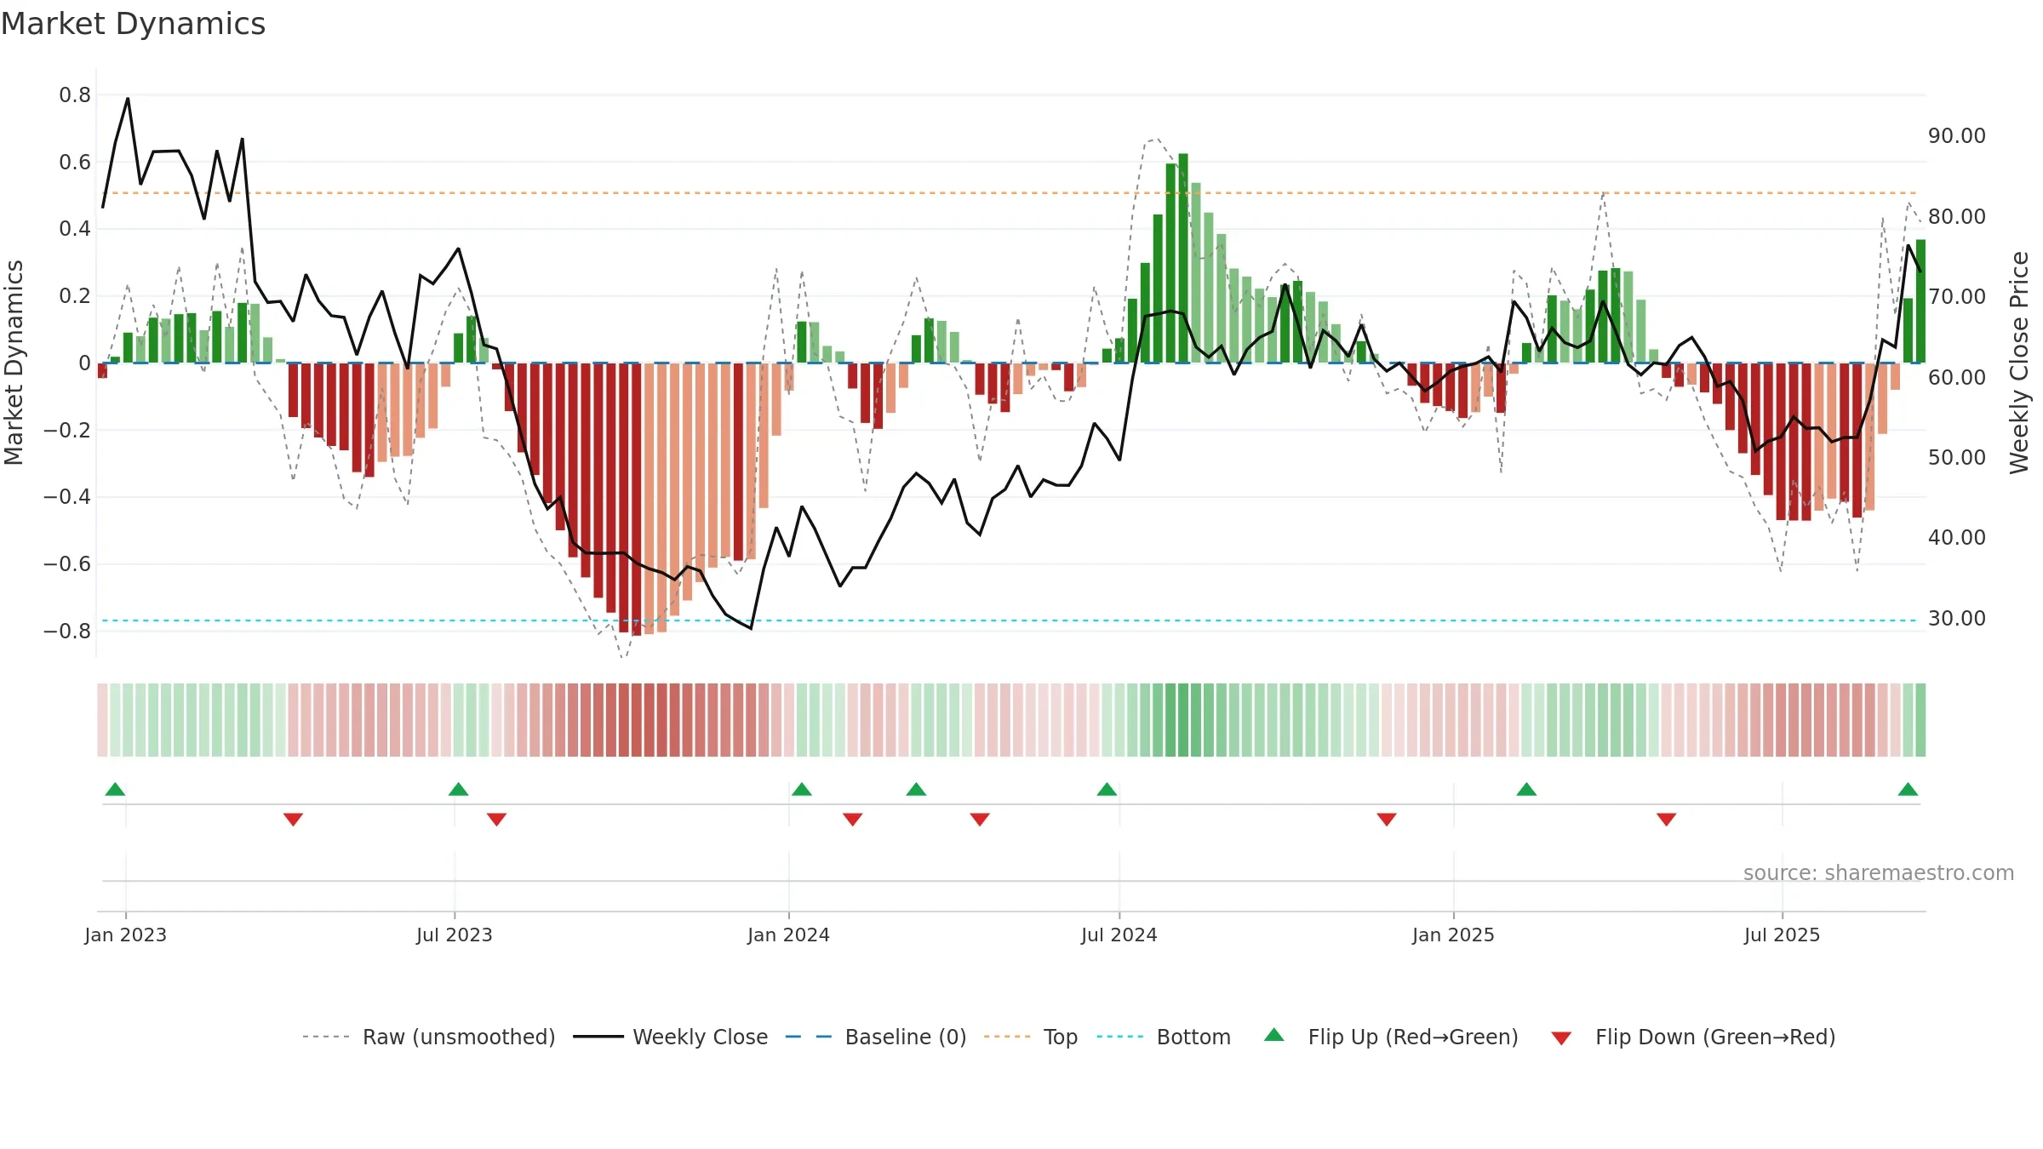
Task: Click the green flip-up triangle at Mar 2024
Action: pyautogui.click(x=916, y=789)
